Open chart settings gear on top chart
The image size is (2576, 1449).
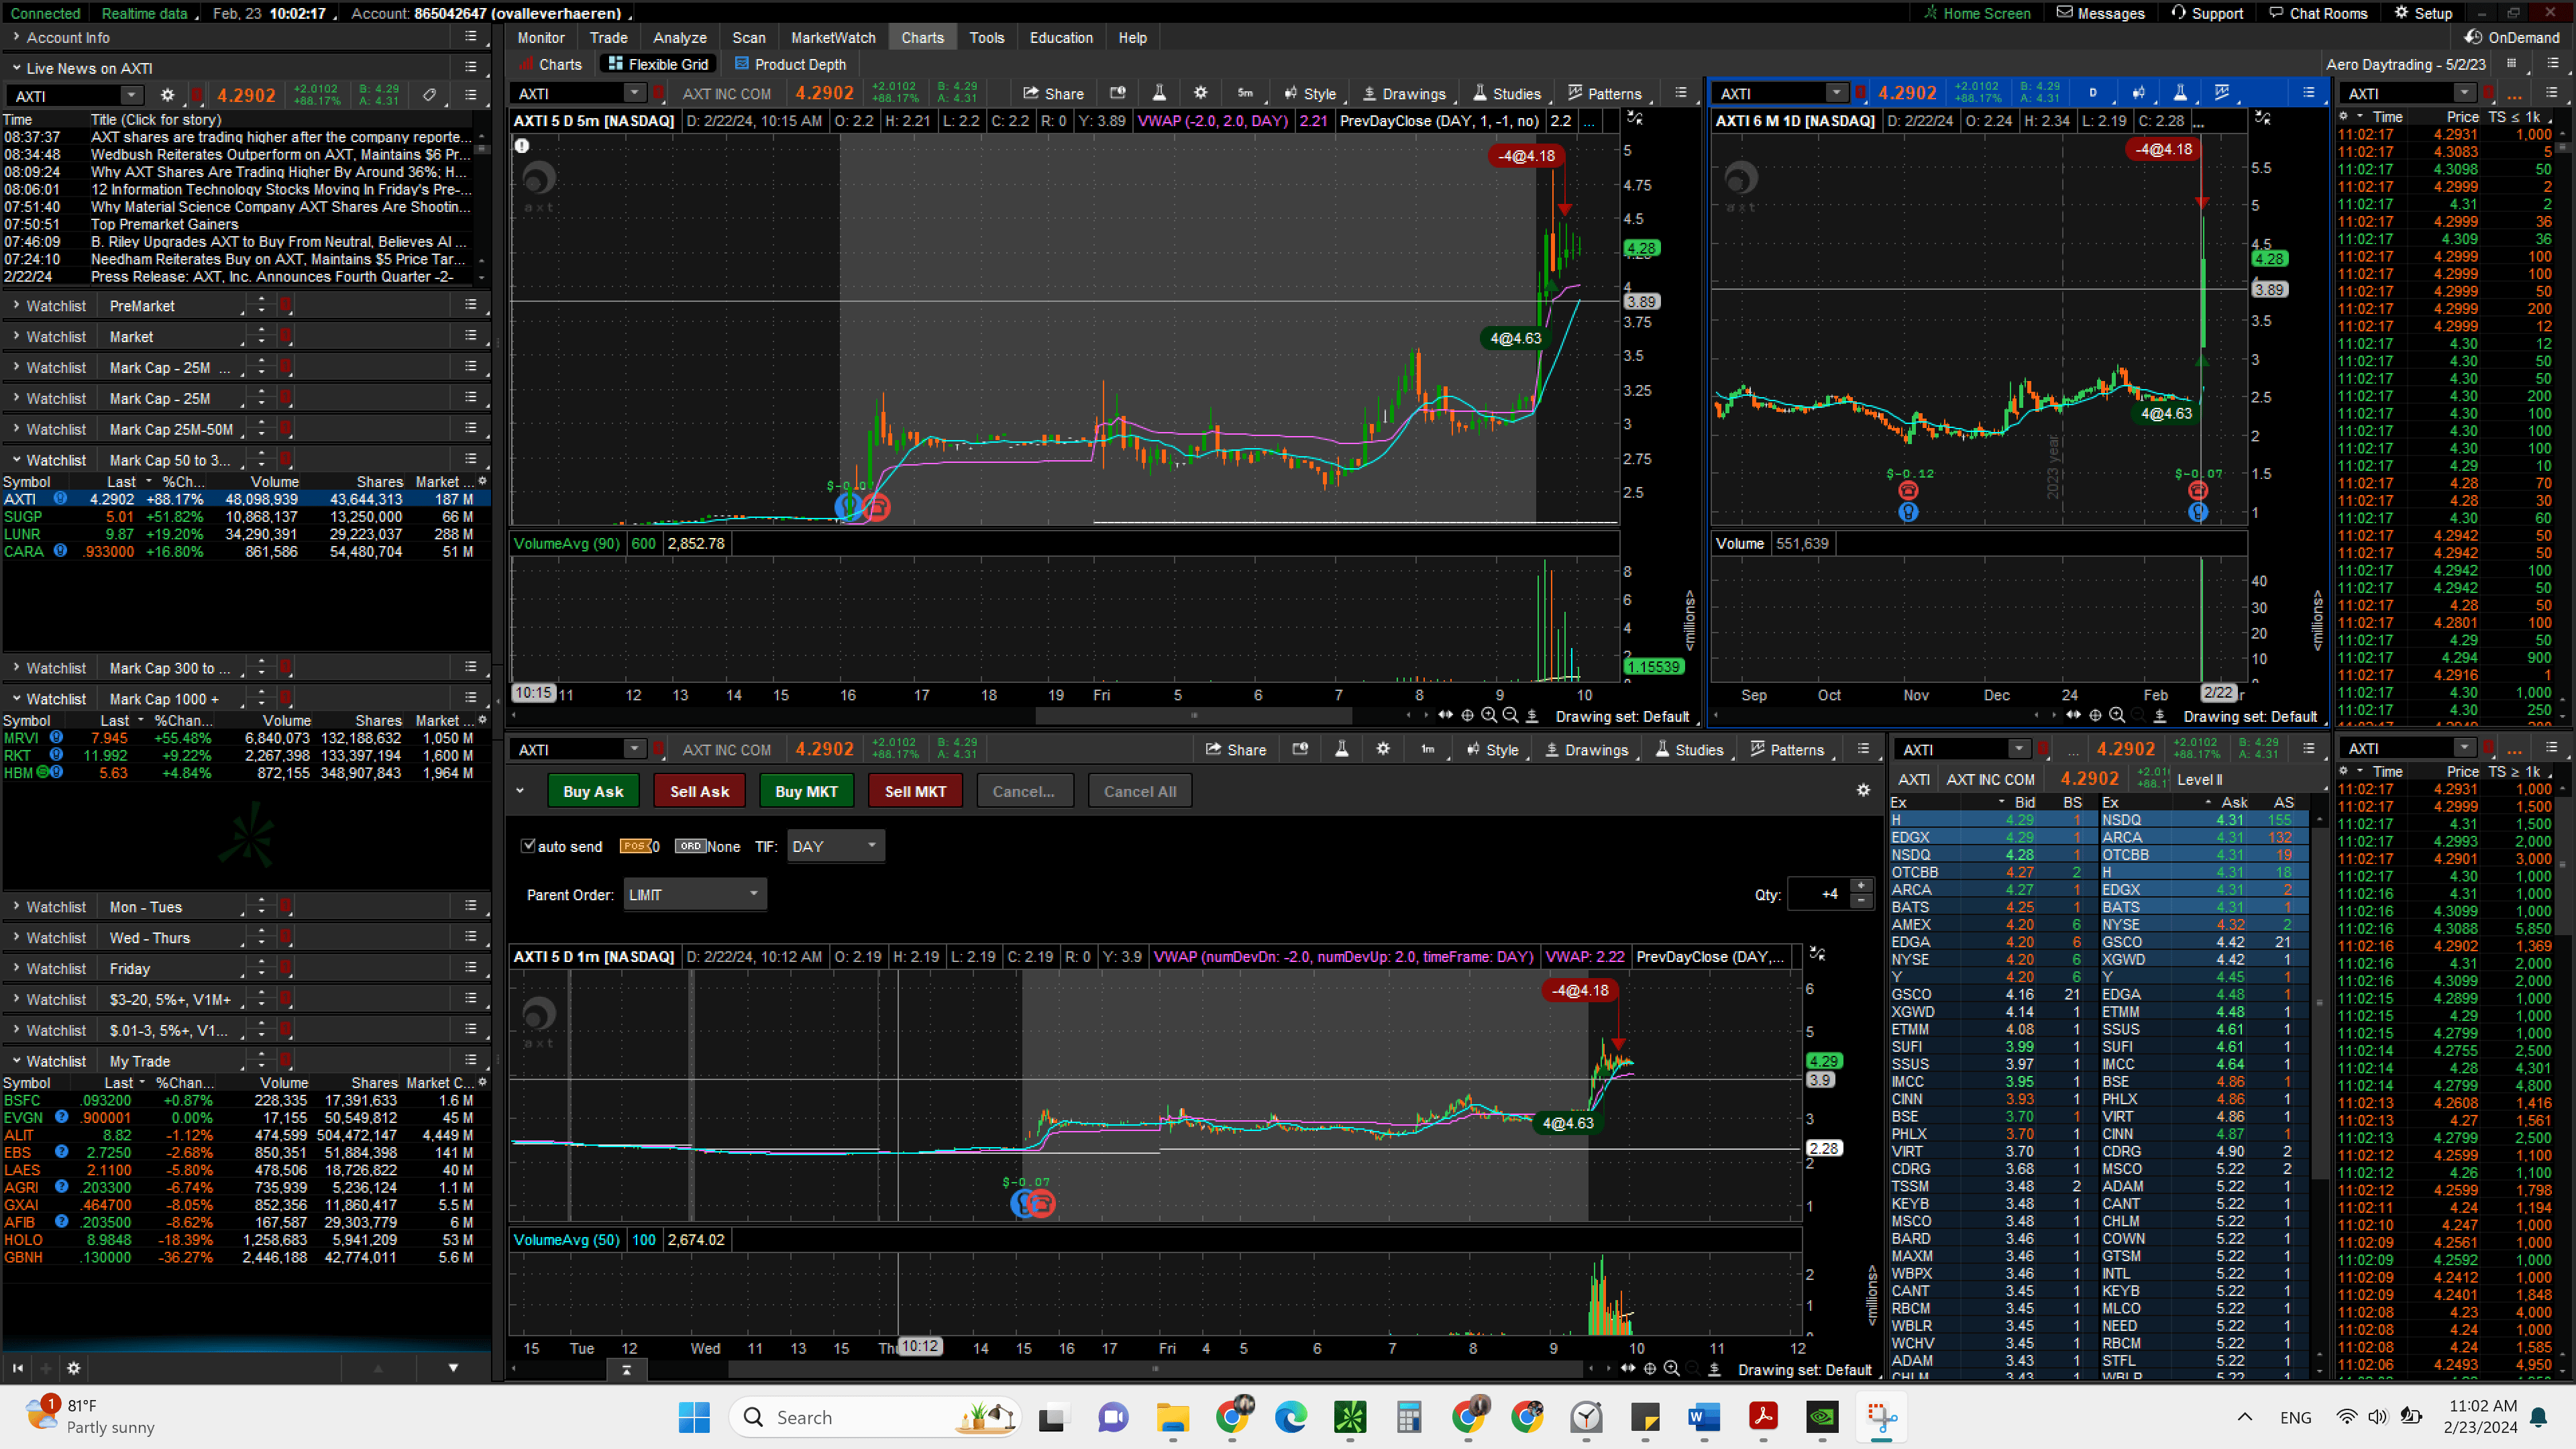(1200, 93)
